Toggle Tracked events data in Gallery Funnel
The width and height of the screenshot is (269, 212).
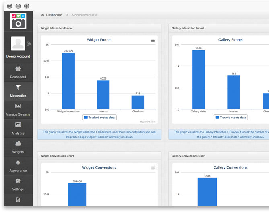(x=231, y=118)
